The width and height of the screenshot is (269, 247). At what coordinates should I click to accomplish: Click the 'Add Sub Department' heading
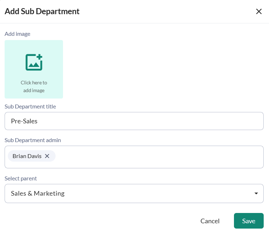[42, 11]
